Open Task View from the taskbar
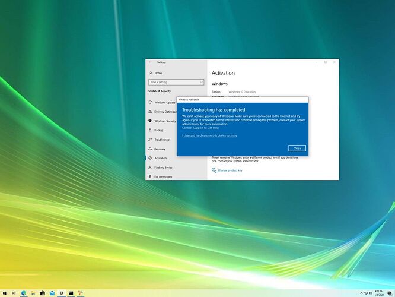 tap(14, 293)
